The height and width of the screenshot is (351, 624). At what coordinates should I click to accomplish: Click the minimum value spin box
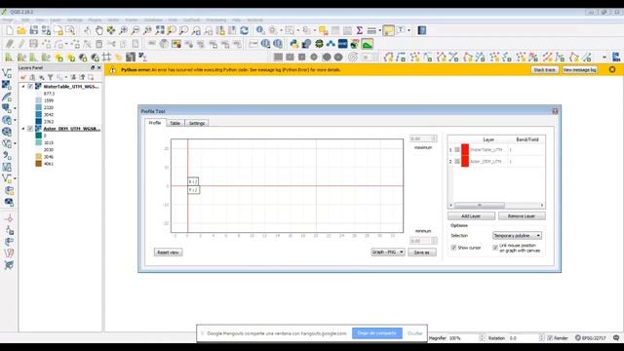[423, 241]
